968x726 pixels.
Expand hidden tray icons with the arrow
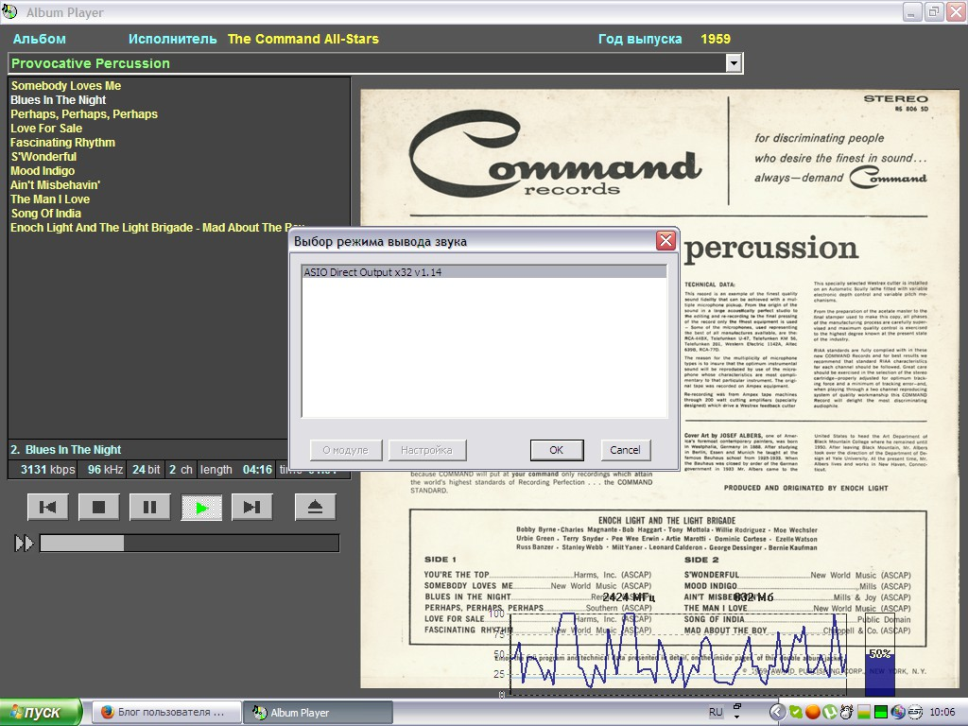pos(777,713)
